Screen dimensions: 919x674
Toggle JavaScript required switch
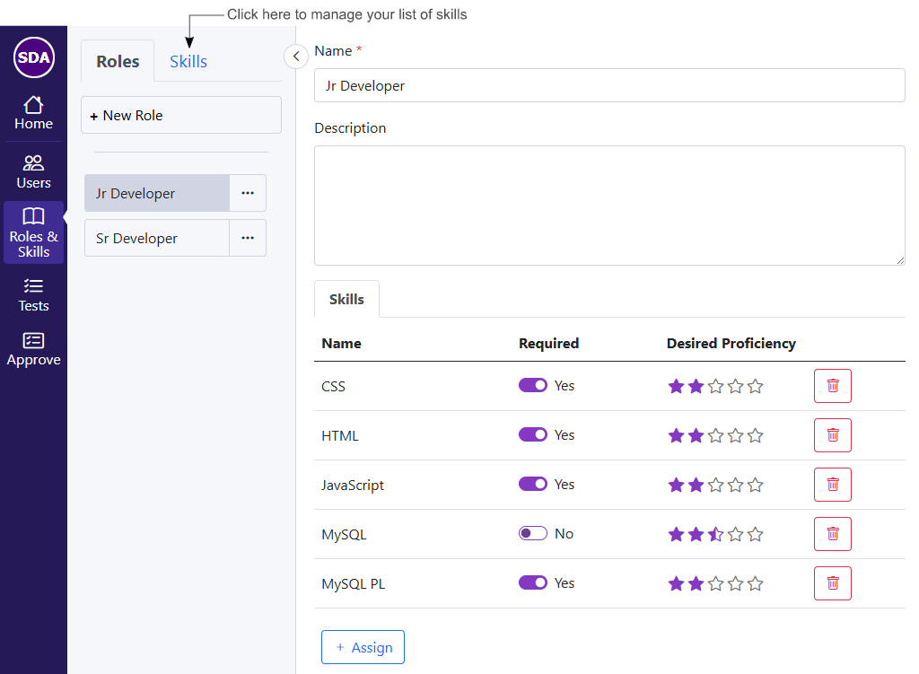533,484
